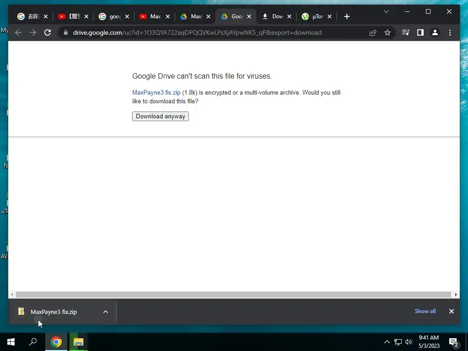Close the downloads bar
468x351 pixels.
click(x=451, y=311)
